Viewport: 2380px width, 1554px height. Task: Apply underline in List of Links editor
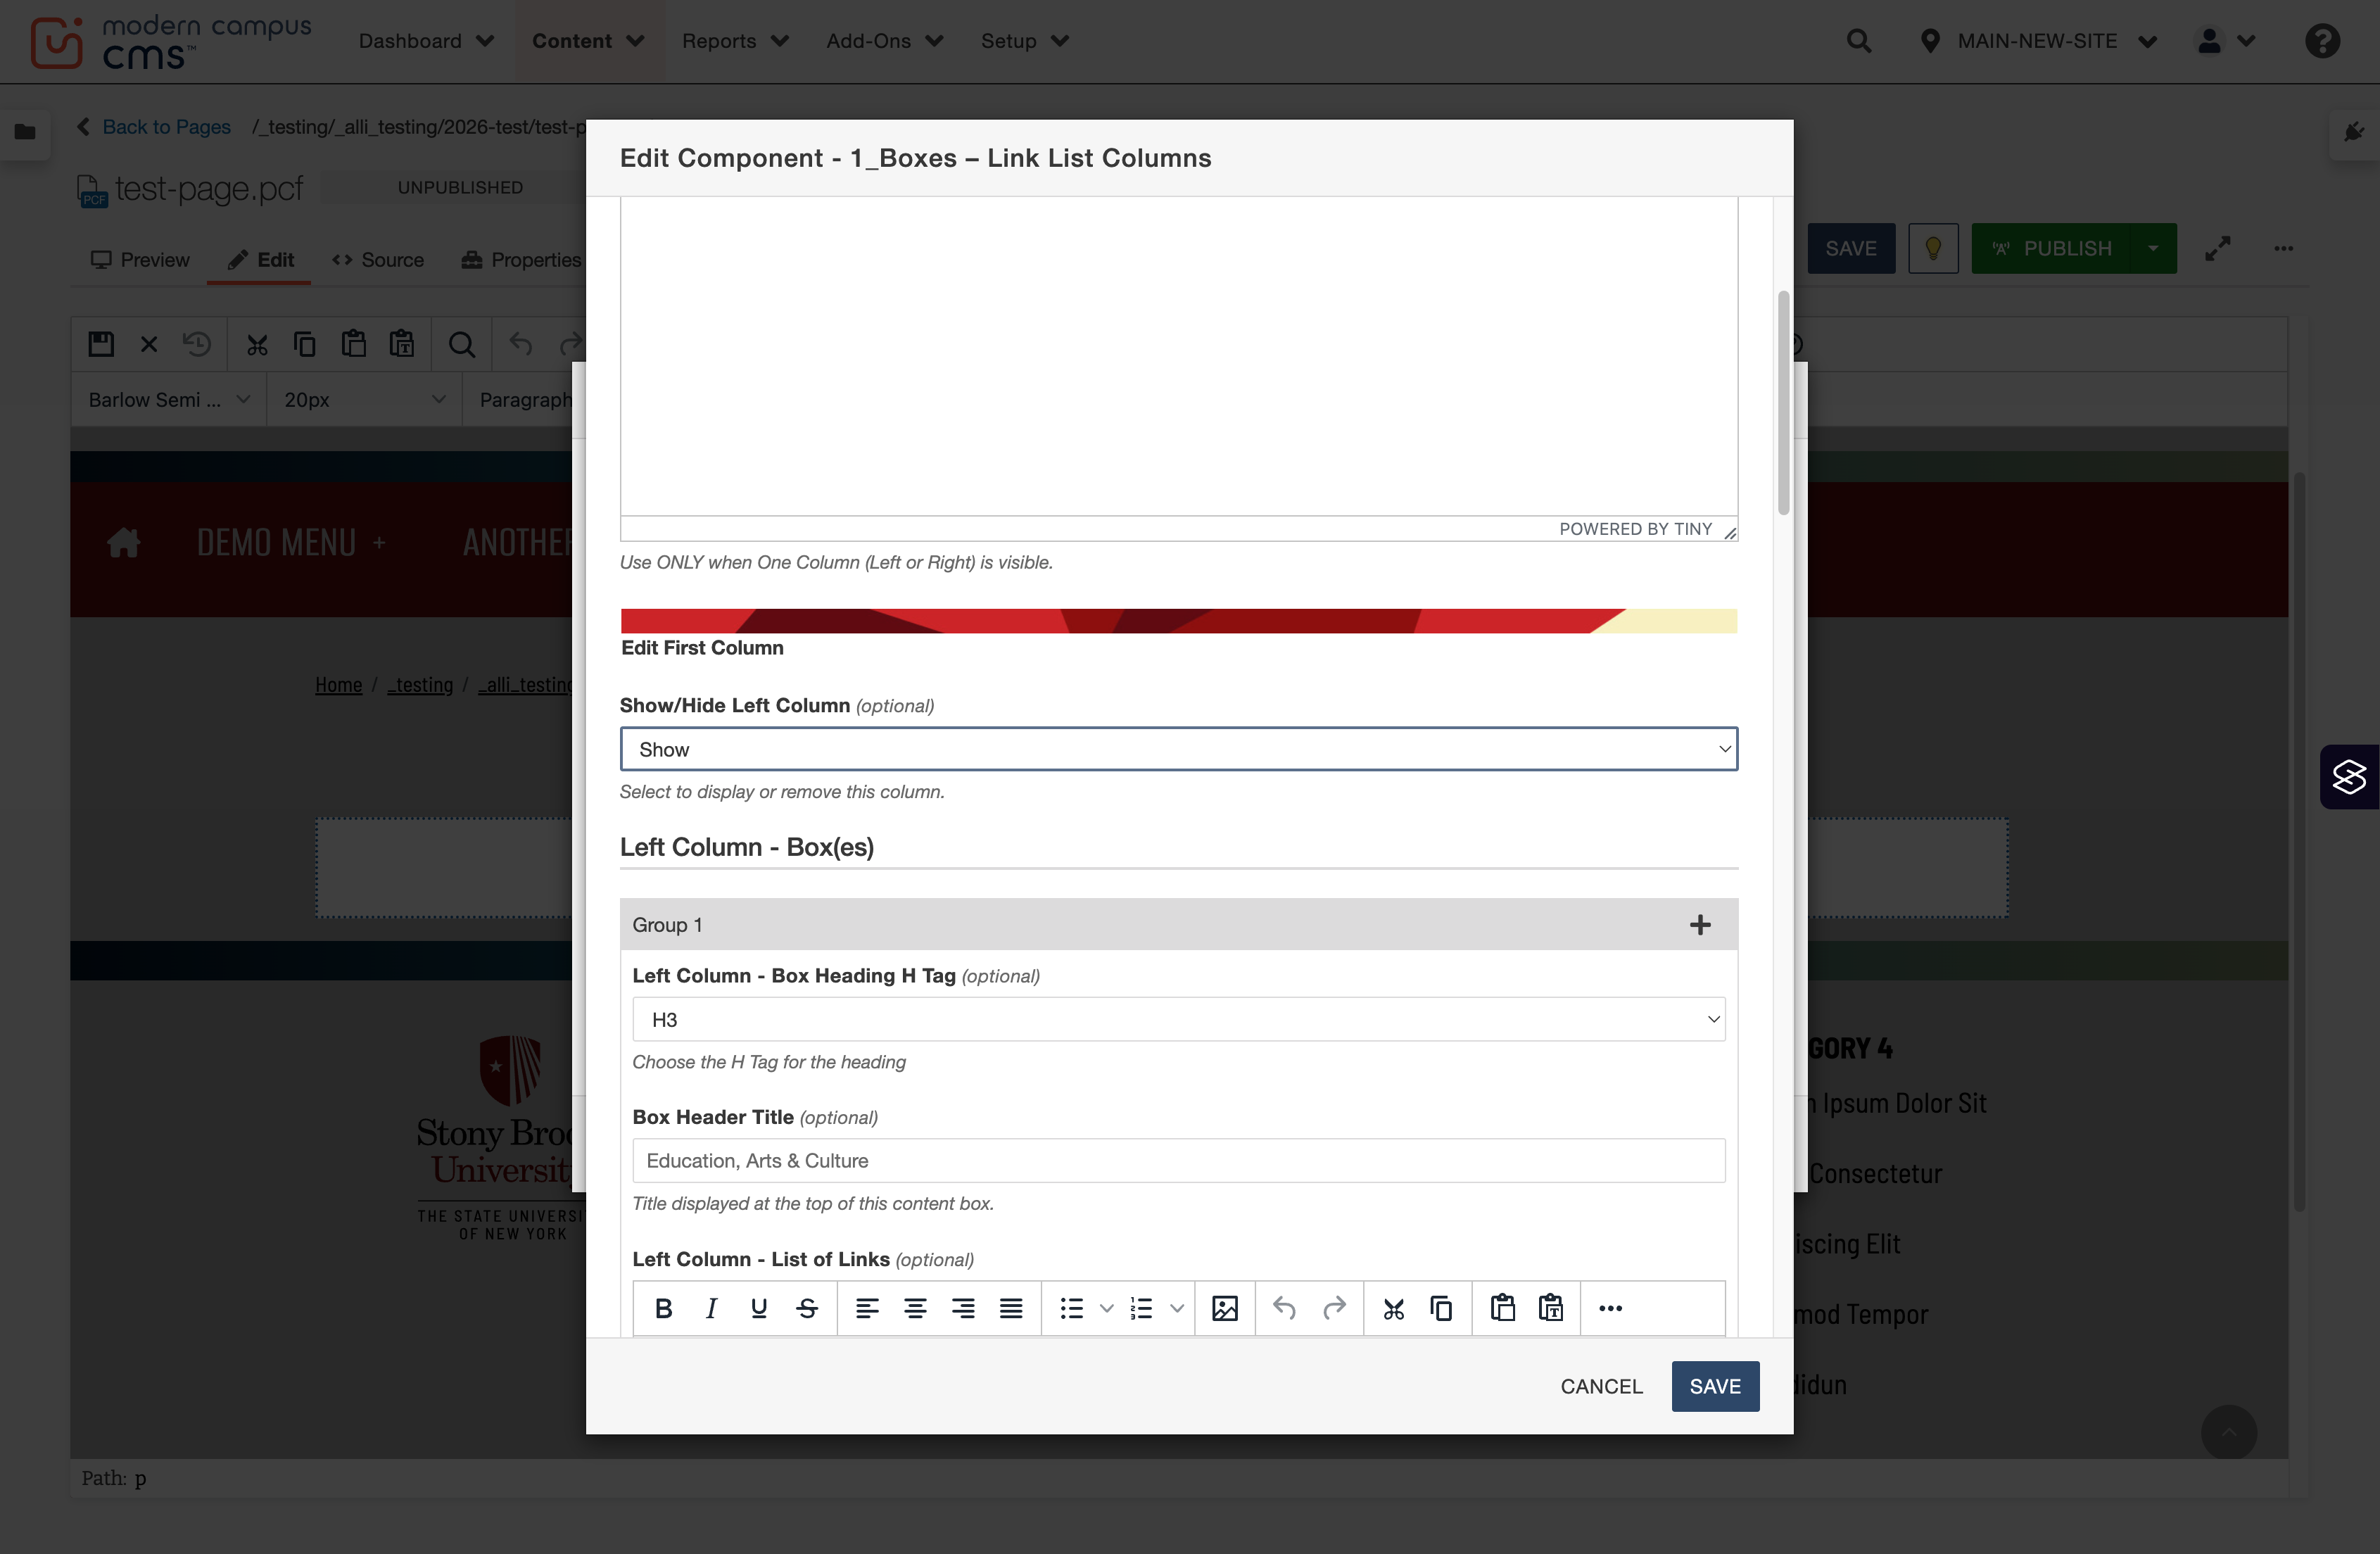click(x=759, y=1308)
